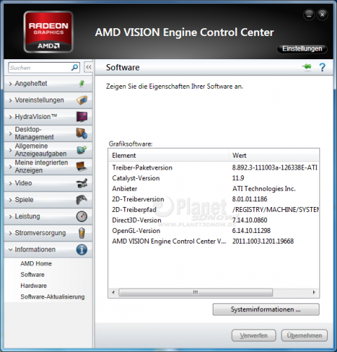
Task: Click the AMD VISION Engine Control Center V... row
Action: (213, 241)
